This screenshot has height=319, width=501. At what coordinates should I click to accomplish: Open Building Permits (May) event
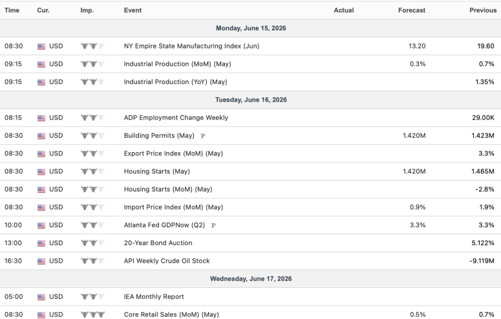[x=159, y=136]
